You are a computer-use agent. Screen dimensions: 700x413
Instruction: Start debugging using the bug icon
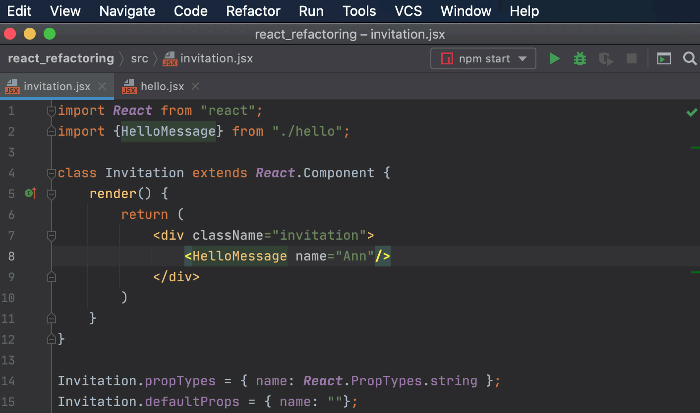pyautogui.click(x=580, y=58)
